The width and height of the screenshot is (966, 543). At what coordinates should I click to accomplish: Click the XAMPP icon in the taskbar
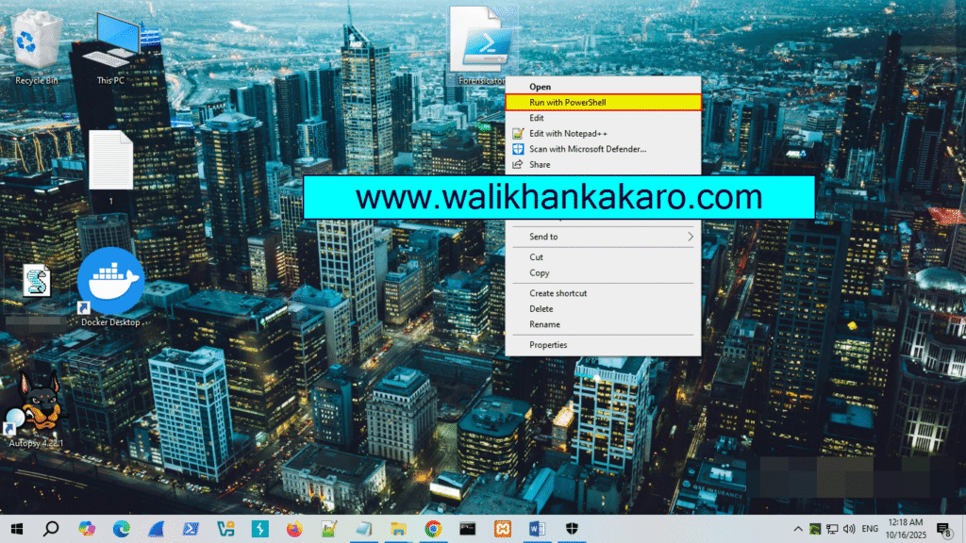coord(503,529)
